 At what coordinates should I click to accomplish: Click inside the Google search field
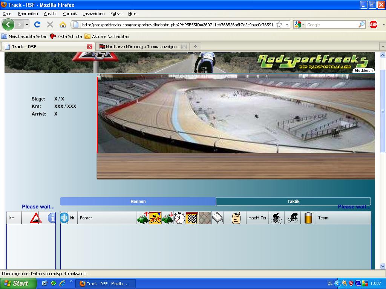331,24
